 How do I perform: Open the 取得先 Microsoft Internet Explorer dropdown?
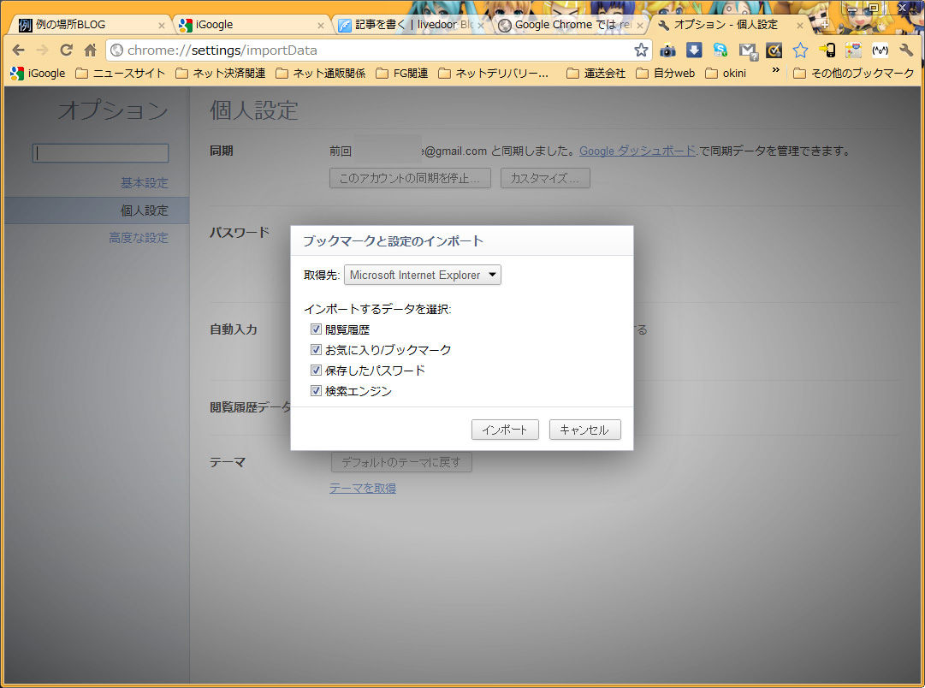423,275
